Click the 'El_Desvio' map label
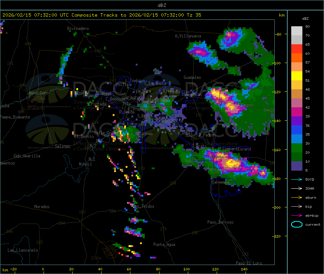The image size is (324, 274). [84, 136]
